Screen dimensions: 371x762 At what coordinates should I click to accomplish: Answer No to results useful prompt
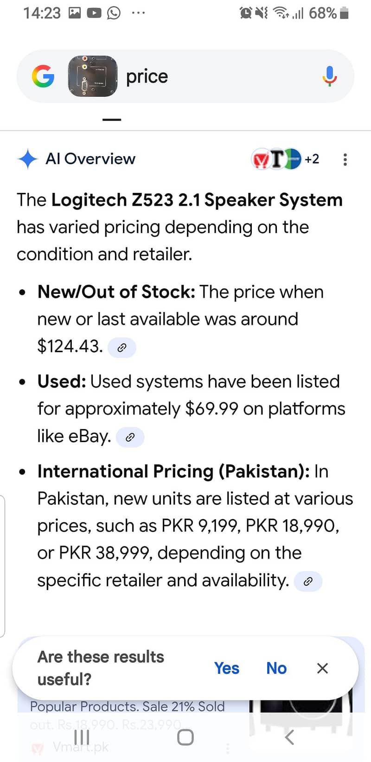tap(276, 668)
